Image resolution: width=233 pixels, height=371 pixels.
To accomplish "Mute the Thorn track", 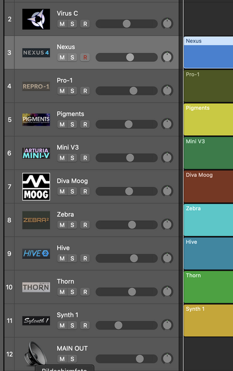I will click(62, 292).
